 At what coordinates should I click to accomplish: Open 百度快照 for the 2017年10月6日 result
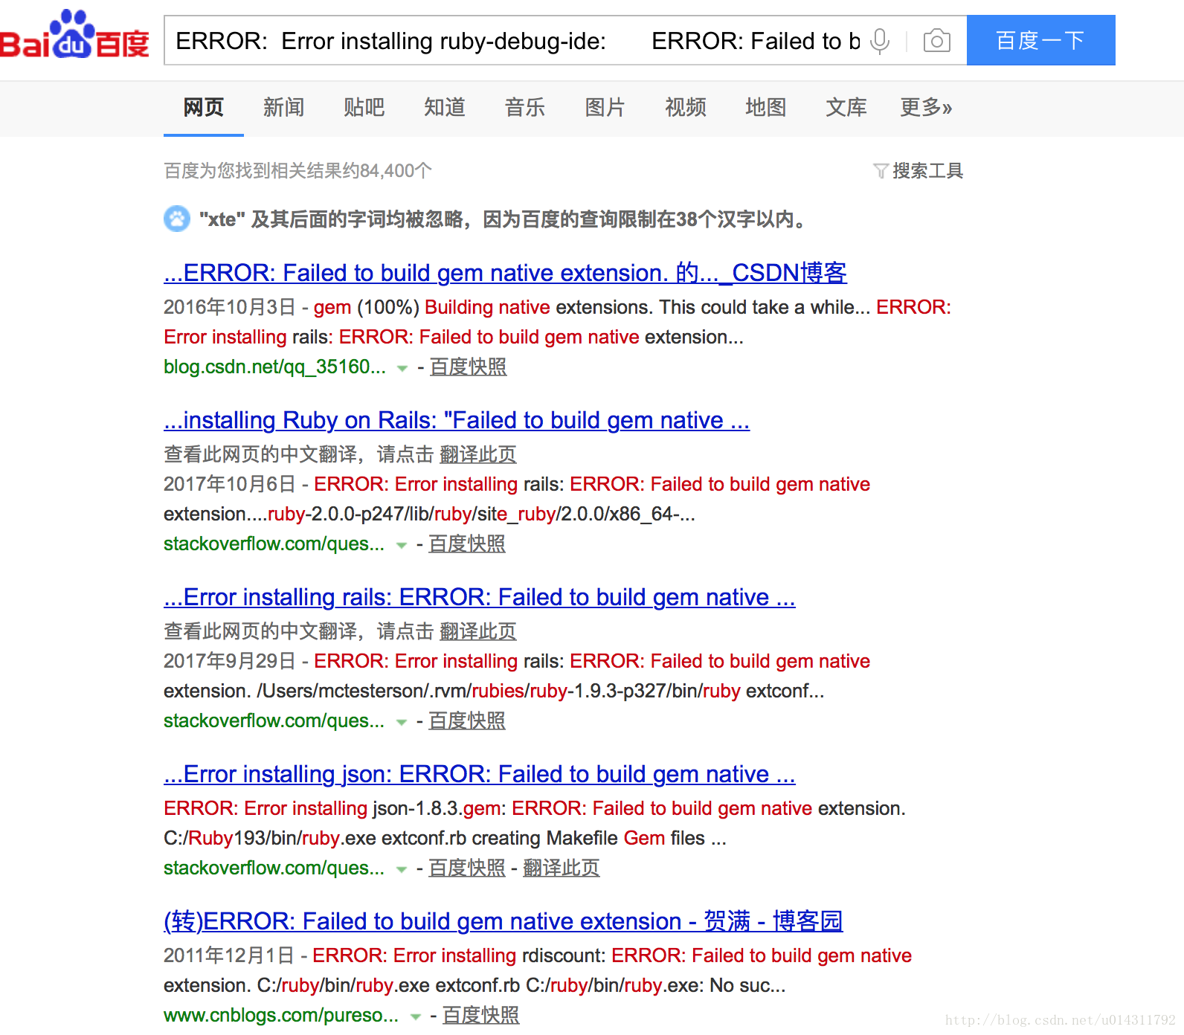467,544
